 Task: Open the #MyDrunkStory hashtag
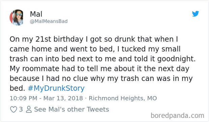(x=56, y=88)
